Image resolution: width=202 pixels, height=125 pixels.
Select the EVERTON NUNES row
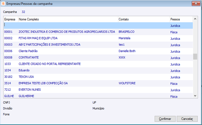(x=98, y=90)
